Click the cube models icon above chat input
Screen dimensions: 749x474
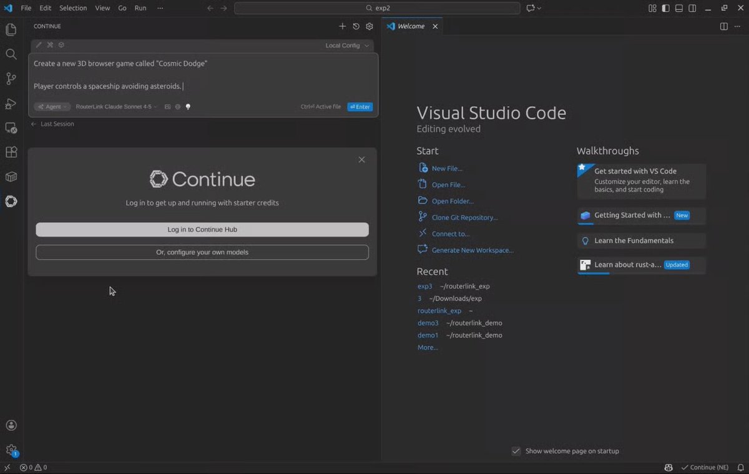coord(61,45)
